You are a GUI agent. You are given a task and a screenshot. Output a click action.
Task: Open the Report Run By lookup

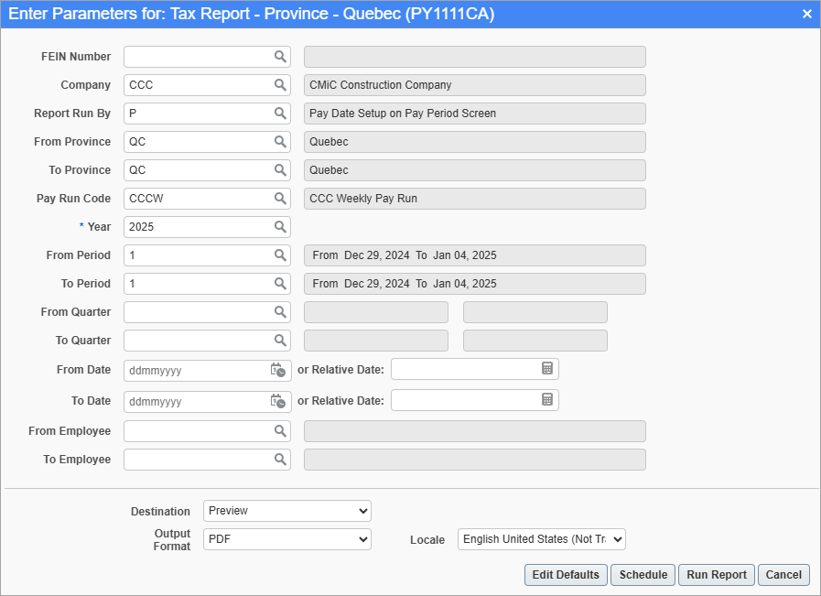point(281,113)
